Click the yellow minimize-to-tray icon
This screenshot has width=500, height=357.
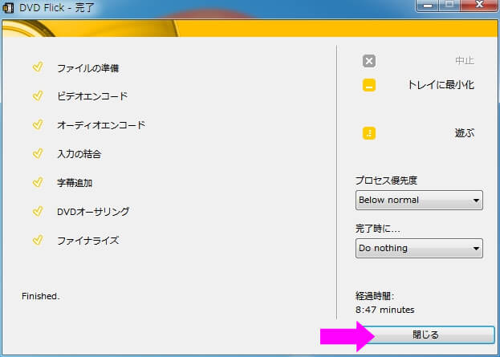(369, 85)
